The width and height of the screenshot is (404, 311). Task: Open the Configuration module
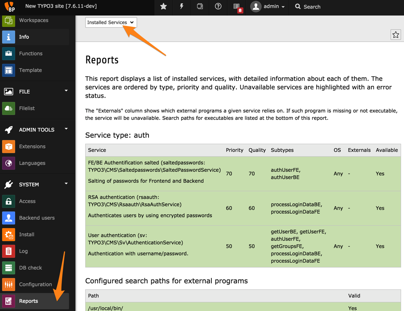tap(35, 285)
